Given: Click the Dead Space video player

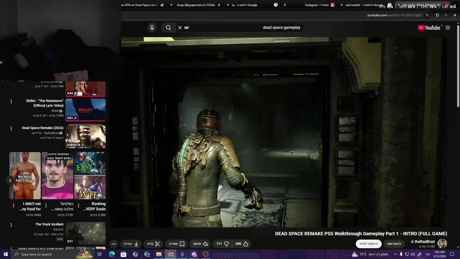Looking at the screenshot, I should point(279,132).
